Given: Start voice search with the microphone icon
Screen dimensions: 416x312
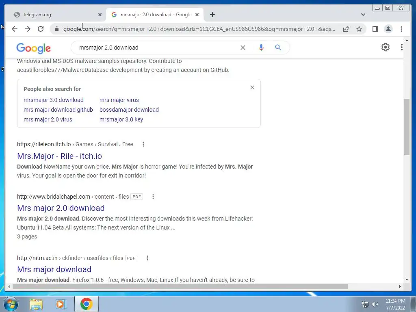Looking at the screenshot, I should (x=261, y=48).
